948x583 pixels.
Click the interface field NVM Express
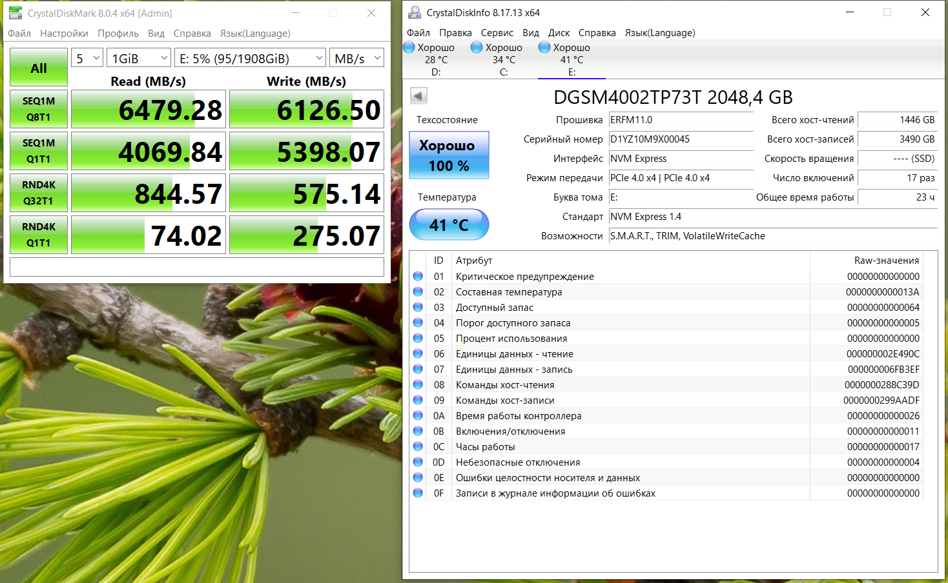(681, 159)
